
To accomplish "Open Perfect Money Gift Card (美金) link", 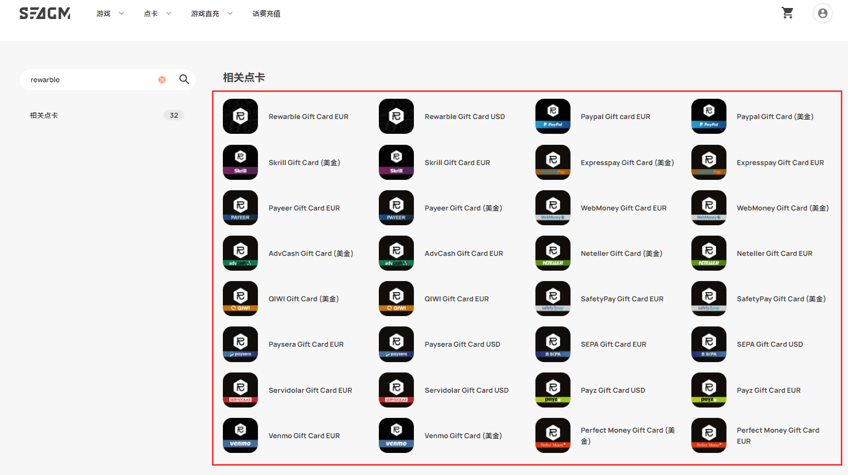I will click(x=628, y=436).
